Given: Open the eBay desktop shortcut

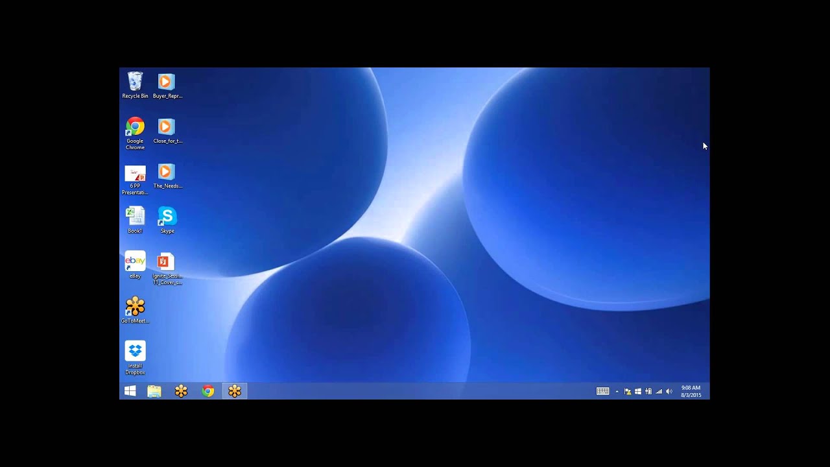Looking at the screenshot, I should coord(135,265).
